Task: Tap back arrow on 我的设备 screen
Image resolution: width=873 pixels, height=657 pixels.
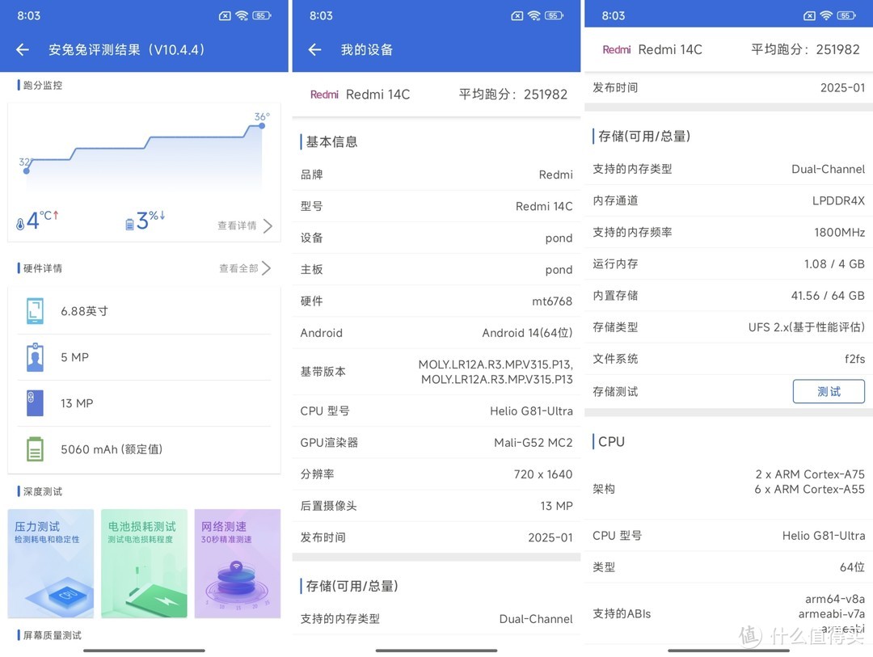Action: pos(314,49)
